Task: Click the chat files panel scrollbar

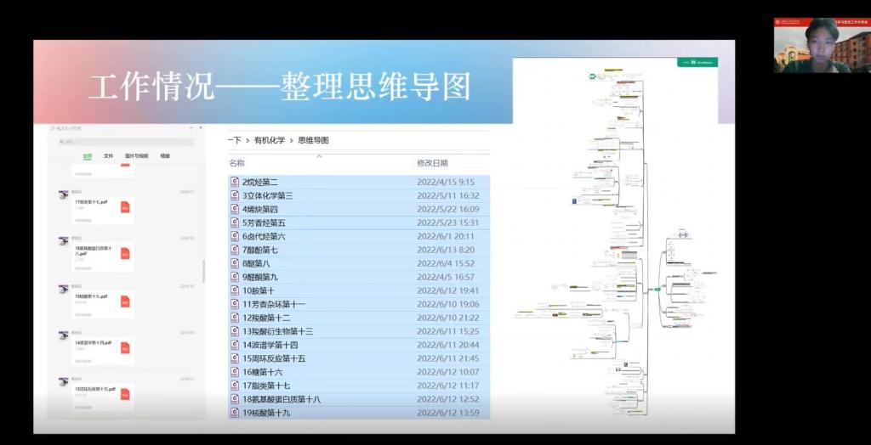Action: [x=203, y=272]
